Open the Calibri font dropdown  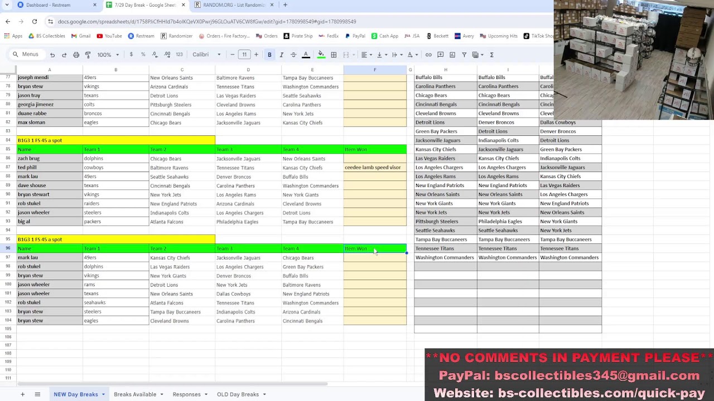click(206, 55)
